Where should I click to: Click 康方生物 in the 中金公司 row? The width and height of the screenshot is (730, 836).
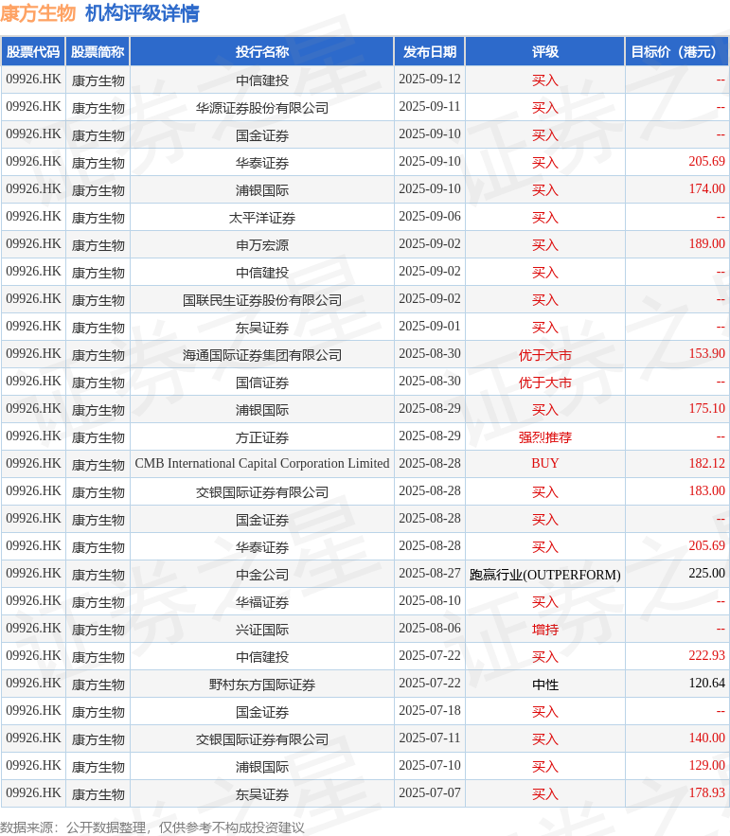point(98,575)
